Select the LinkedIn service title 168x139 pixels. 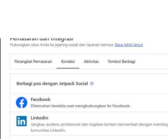click(40, 118)
